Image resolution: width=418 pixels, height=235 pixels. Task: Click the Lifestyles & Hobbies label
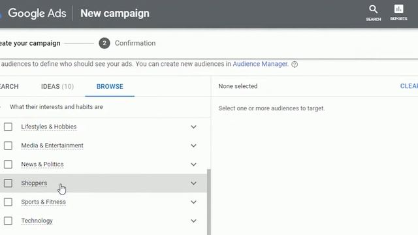click(x=49, y=127)
